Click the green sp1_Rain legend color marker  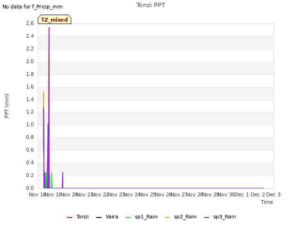128,218
